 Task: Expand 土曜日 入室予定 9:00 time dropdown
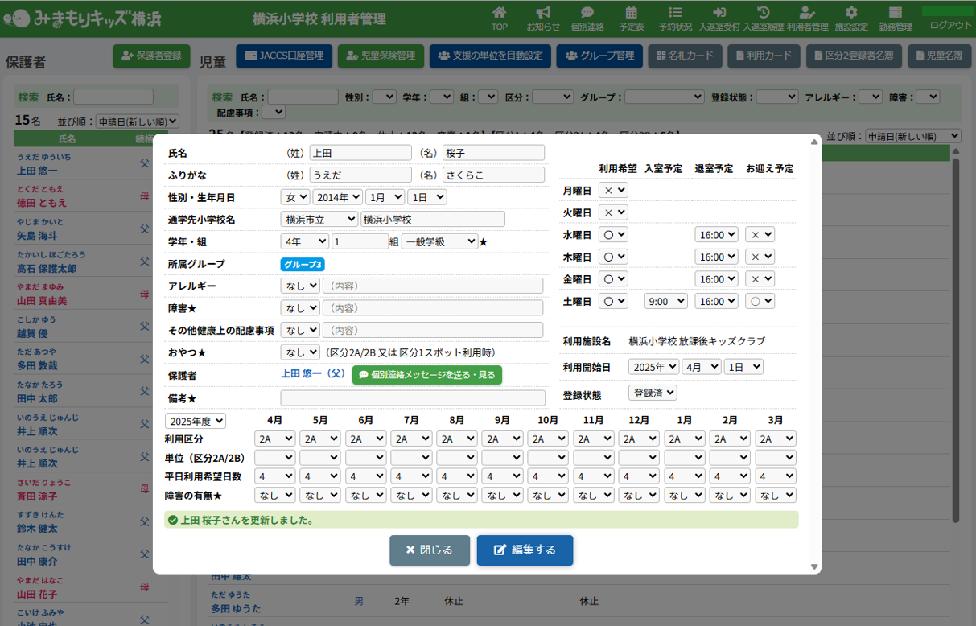click(665, 301)
